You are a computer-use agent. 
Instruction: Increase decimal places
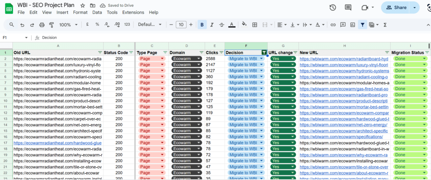pos(117,25)
